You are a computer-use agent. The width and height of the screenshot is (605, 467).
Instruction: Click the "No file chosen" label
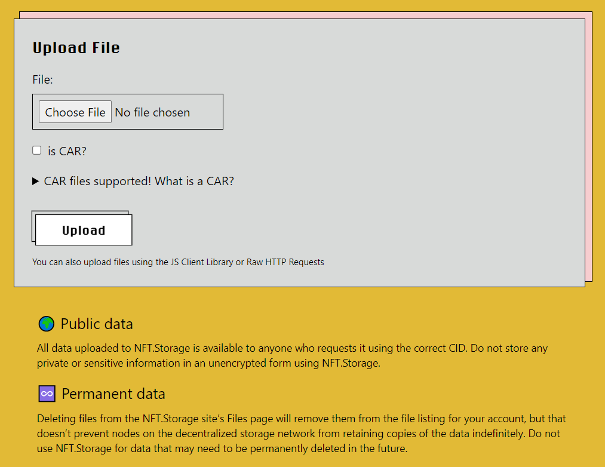(x=152, y=112)
